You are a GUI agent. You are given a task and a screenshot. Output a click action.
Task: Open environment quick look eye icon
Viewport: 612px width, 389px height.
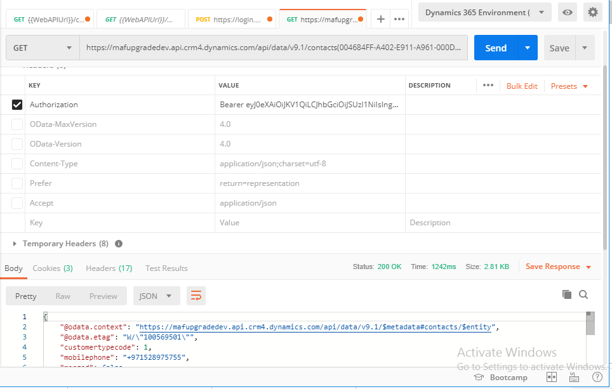[x=568, y=12]
